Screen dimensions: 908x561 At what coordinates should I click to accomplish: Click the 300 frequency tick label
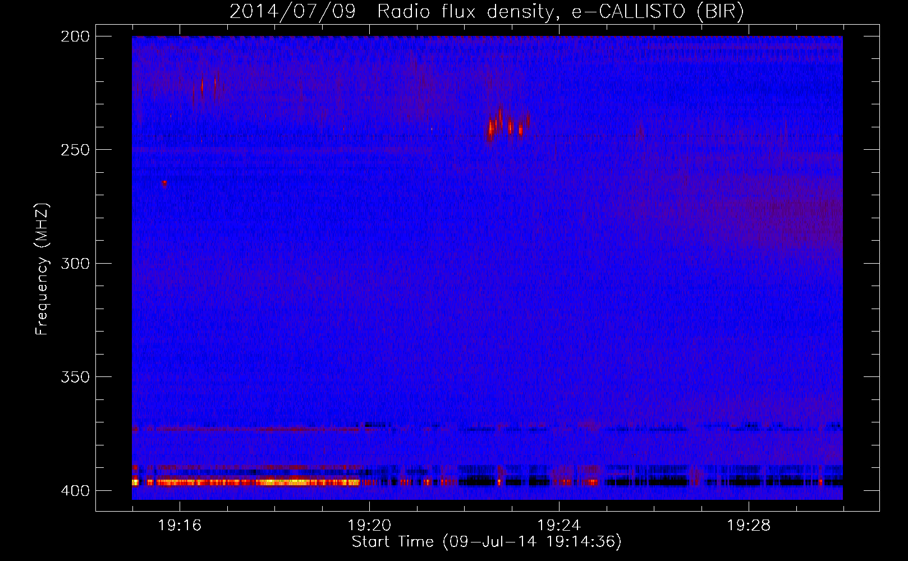coord(75,264)
